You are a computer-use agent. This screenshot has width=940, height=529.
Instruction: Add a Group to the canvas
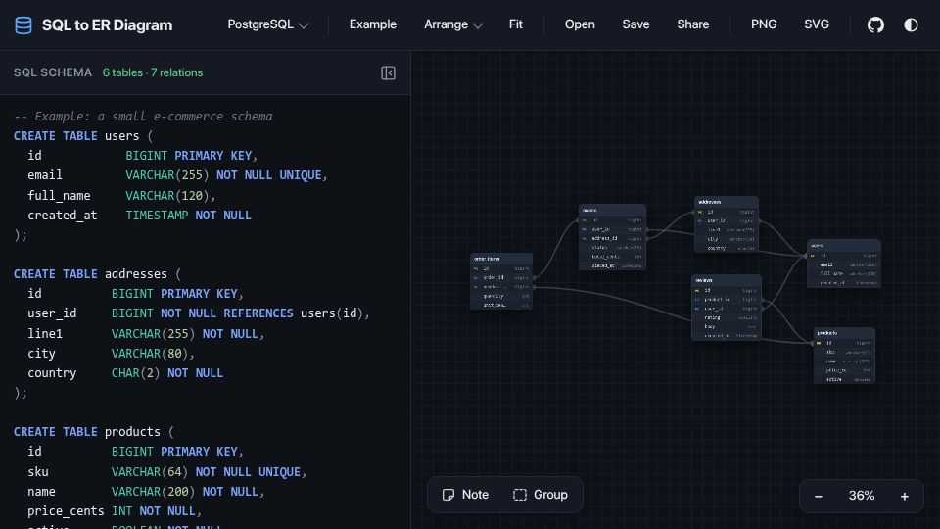coord(540,495)
